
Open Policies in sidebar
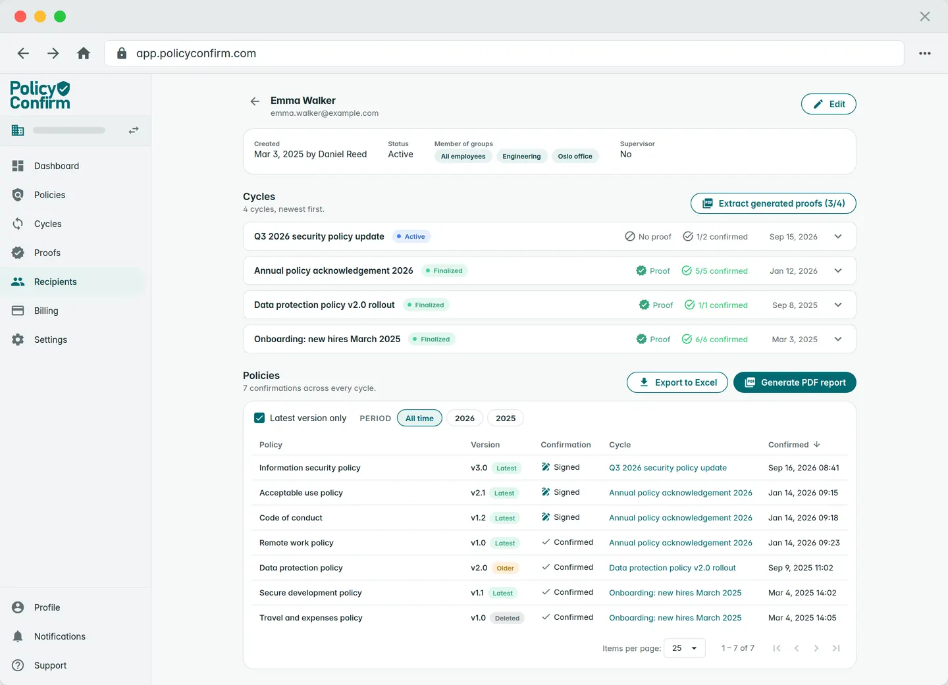click(72, 195)
